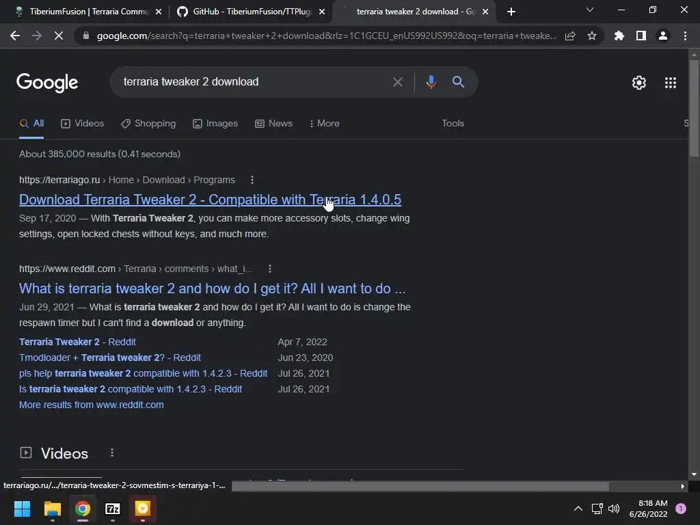Image resolution: width=700 pixels, height=525 pixels.
Task: Open the tab search chevron
Action: tap(590, 10)
